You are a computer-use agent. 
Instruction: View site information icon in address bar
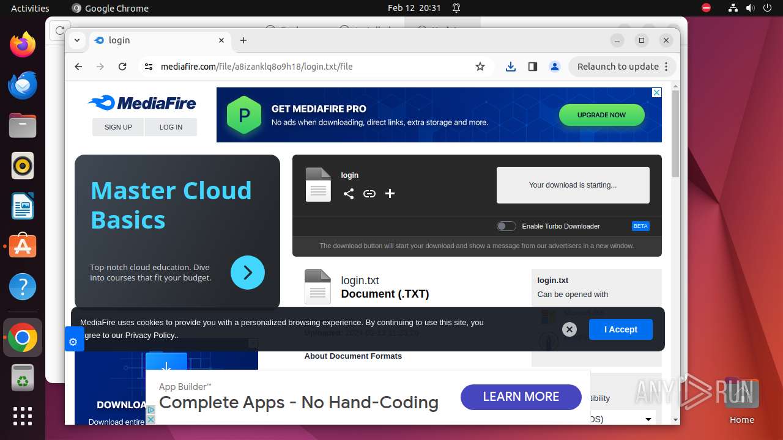pyautogui.click(x=149, y=67)
